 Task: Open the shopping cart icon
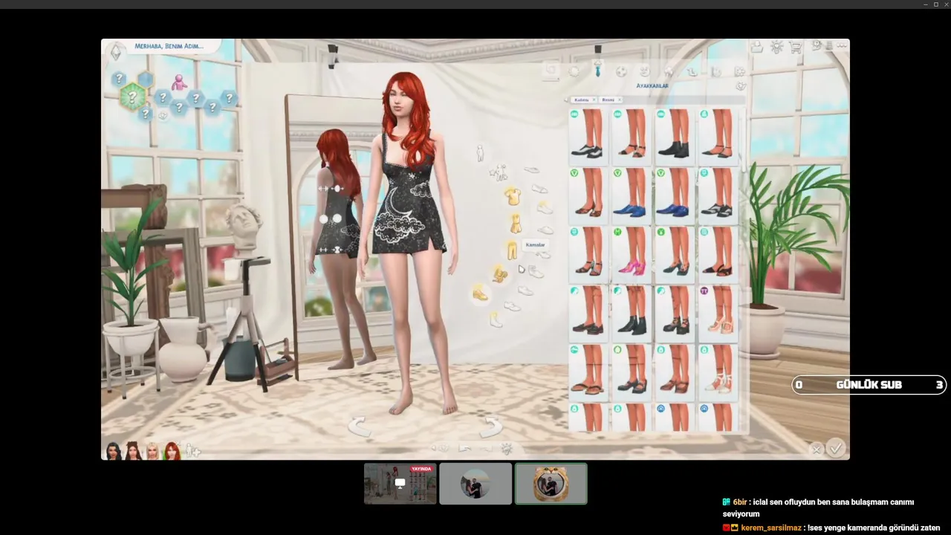coord(796,47)
